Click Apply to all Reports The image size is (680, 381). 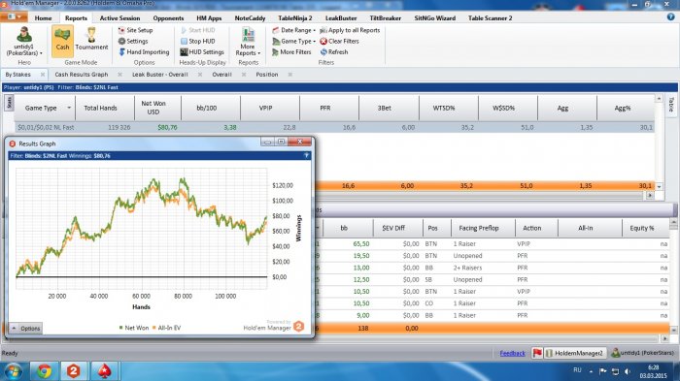coord(350,30)
